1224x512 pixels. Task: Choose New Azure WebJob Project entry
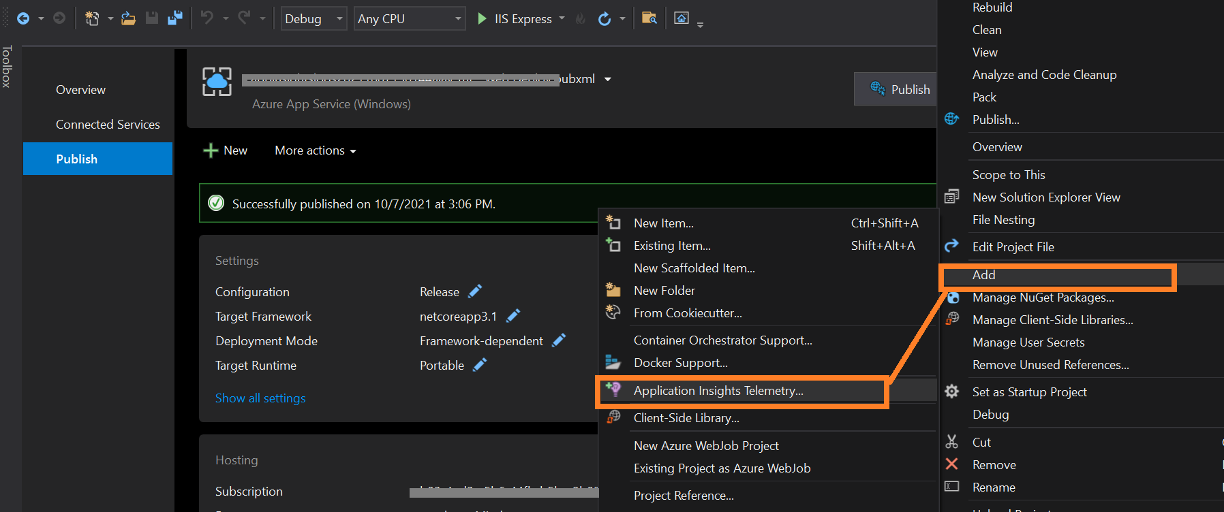[x=706, y=446]
